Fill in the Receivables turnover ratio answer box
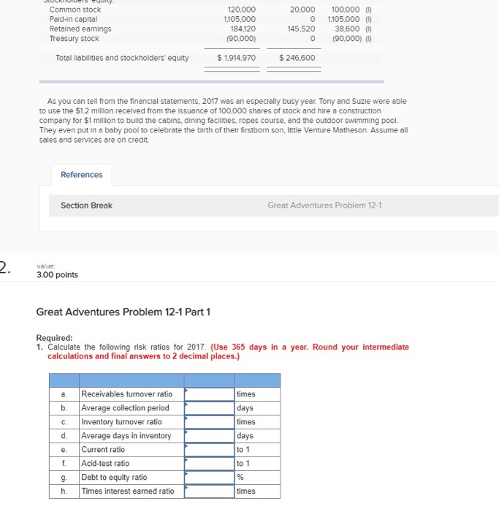 coord(209,394)
